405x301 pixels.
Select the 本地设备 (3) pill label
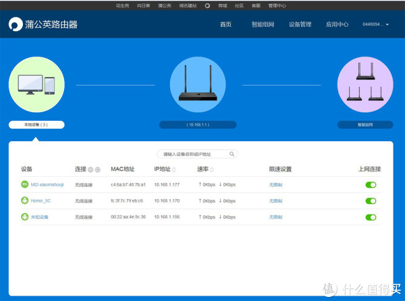click(x=36, y=125)
